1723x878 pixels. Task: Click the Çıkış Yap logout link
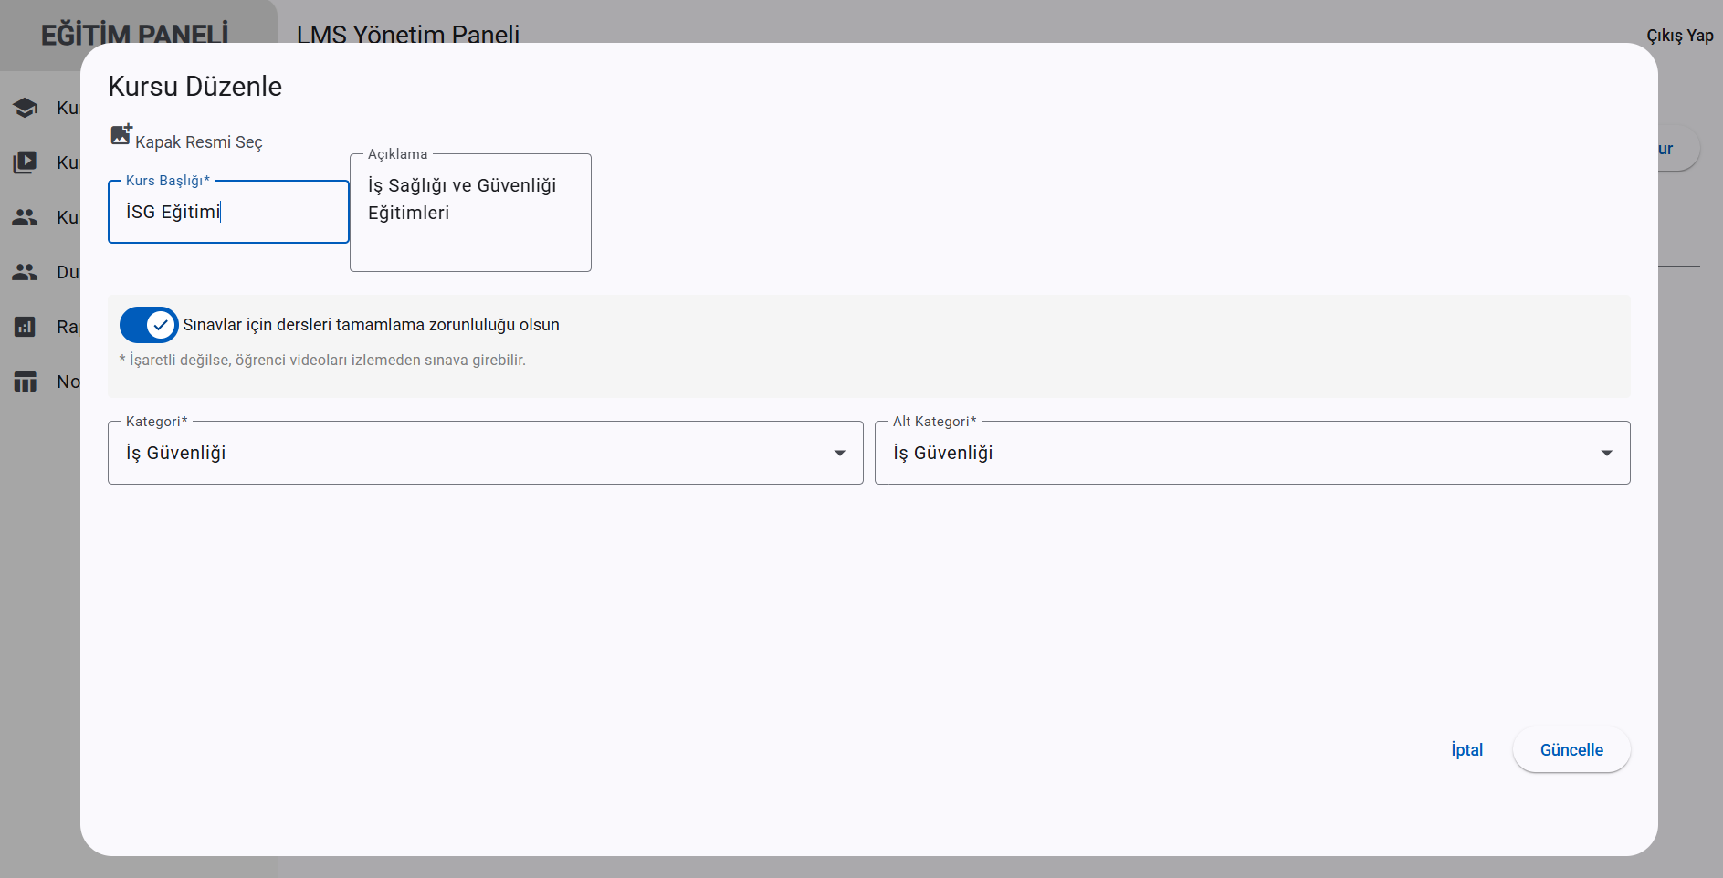[x=1679, y=36]
